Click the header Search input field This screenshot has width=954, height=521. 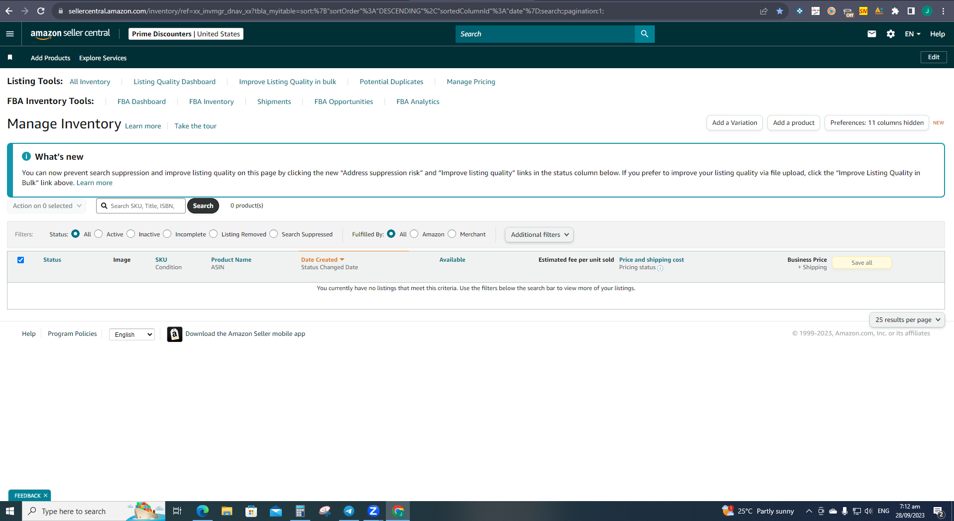[x=545, y=34]
